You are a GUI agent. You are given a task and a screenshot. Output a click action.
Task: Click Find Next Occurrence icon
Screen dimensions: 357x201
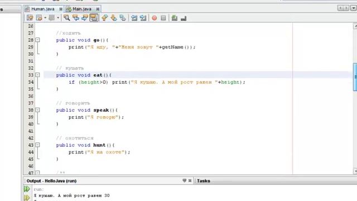85,18
